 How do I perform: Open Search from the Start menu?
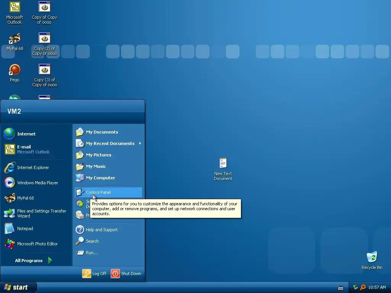tap(108, 241)
